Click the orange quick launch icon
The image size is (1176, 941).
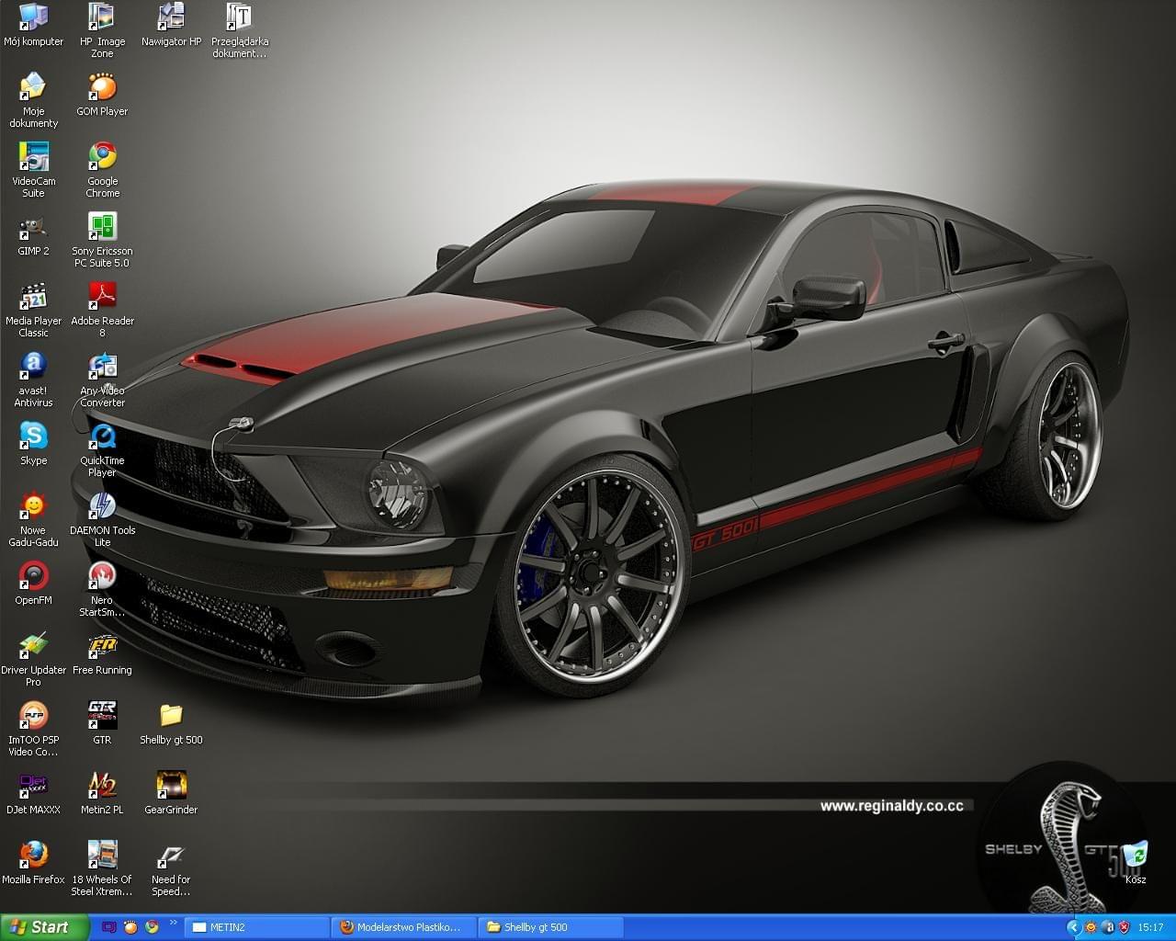[130, 927]
